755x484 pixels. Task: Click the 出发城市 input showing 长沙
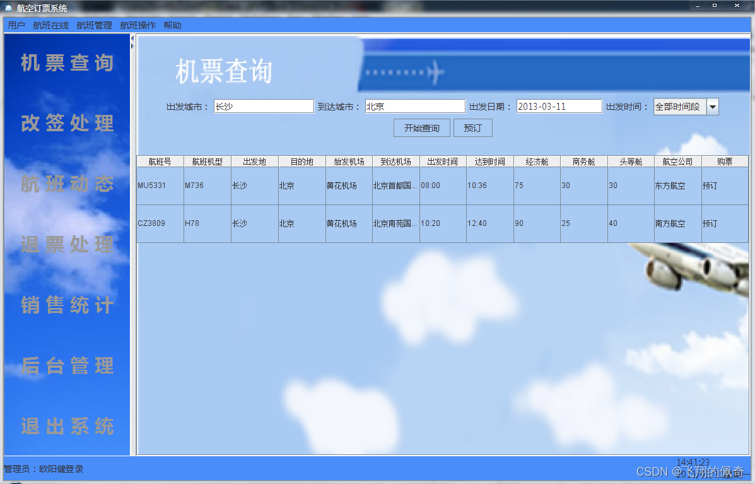click(264, 106)
